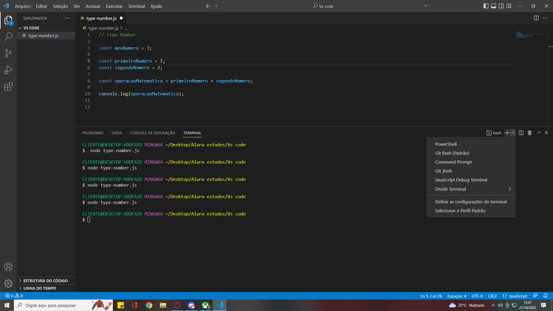Image resolution: width=553 pixels, height=311 pixels.
Task: Click the Accounts icon at bottom sidebar
Action: click(8, 267)
